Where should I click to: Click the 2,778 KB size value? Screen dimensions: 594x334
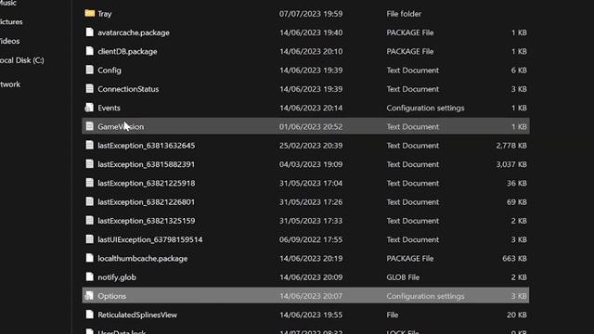(511, 146)
